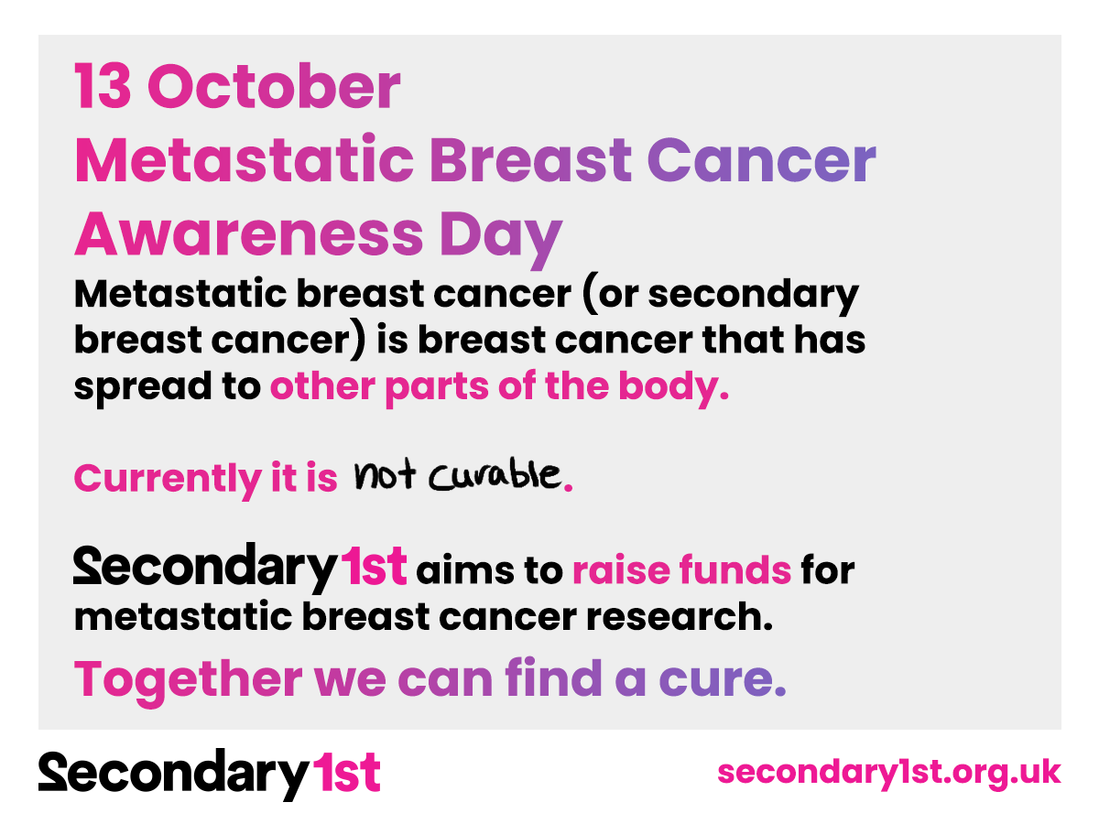Click the Secondary1st logo at bottom left

[x=209, y=774]
